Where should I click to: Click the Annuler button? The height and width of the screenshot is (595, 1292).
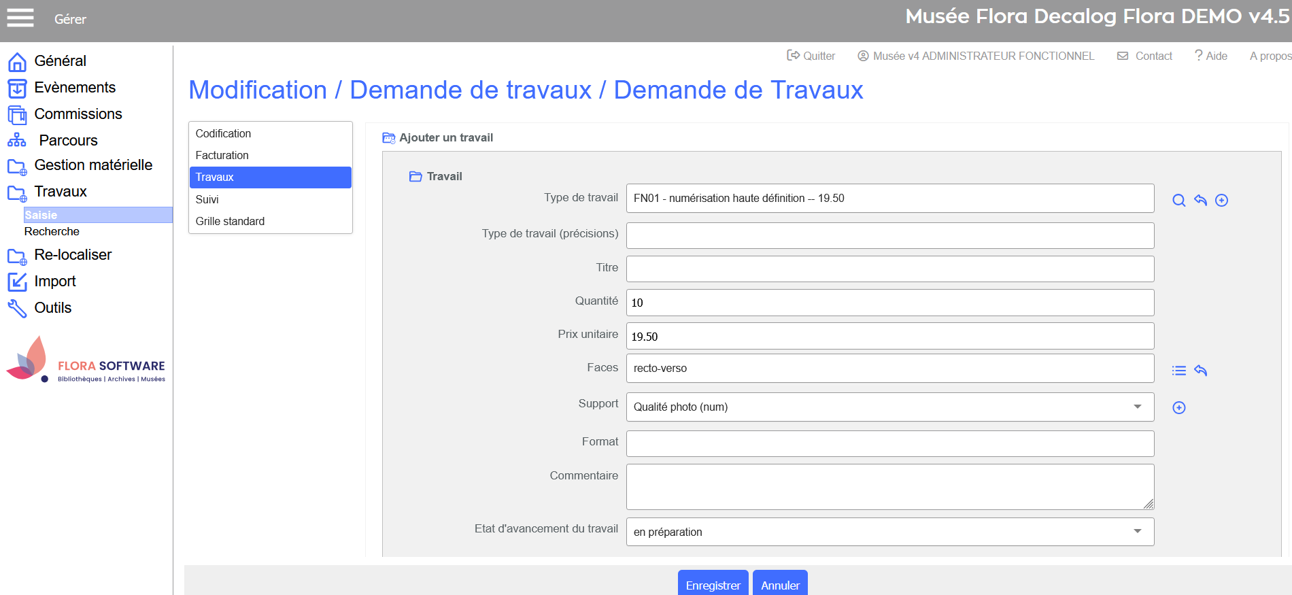(x=779, y=585)
